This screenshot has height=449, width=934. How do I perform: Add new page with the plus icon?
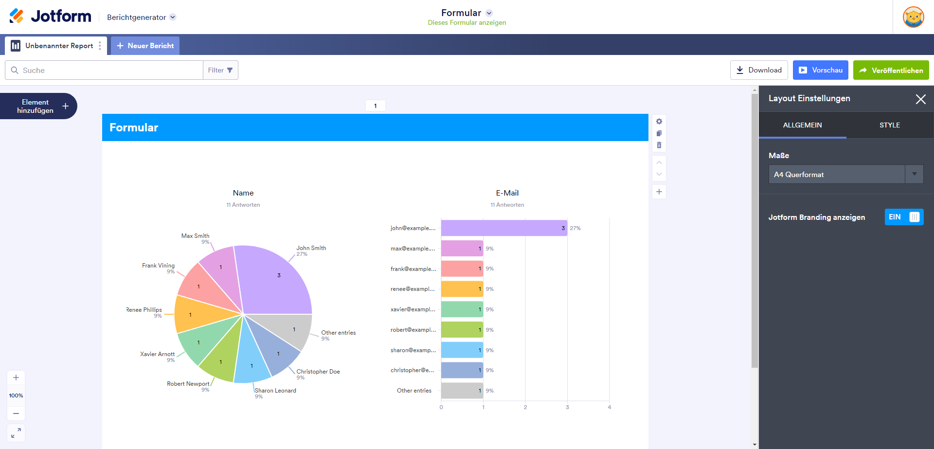pos(659,192)
